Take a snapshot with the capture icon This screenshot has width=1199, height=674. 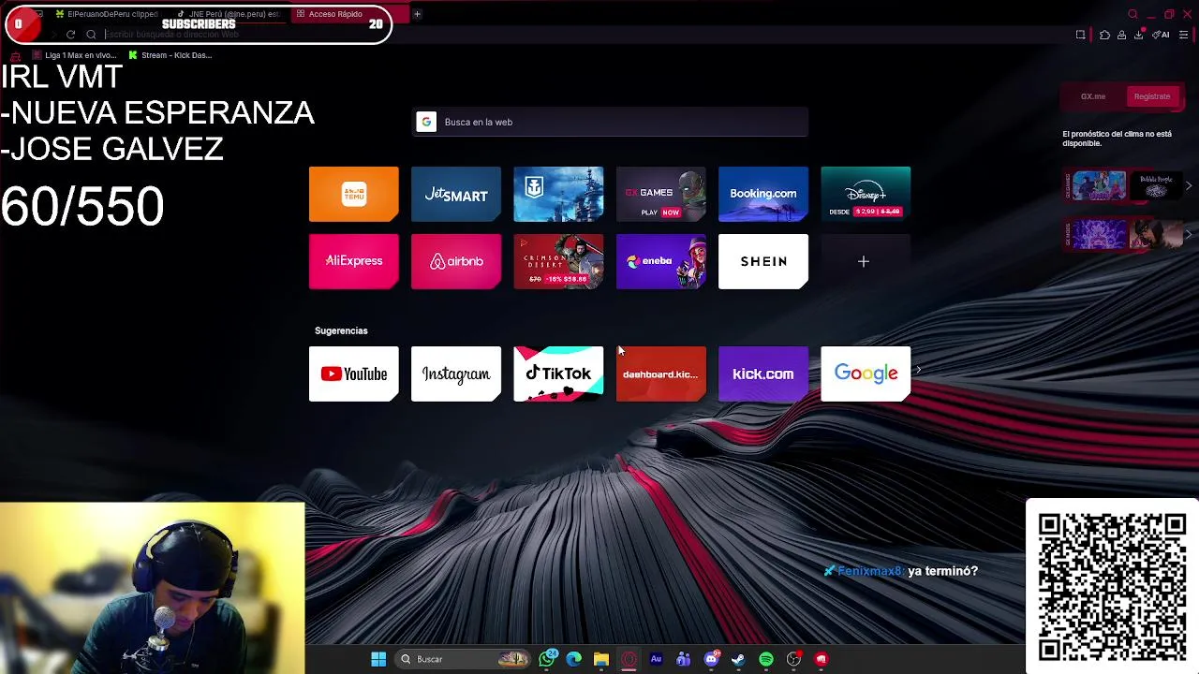click(1080, 35)
